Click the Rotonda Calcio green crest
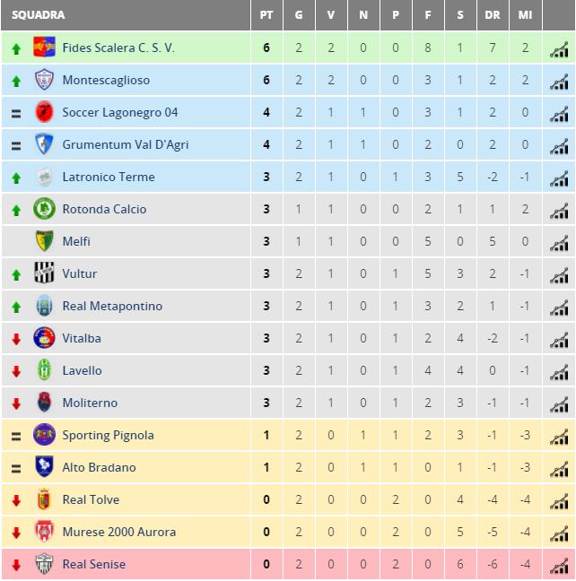Screen dimensions: 576x581 (x=44, y=209)
